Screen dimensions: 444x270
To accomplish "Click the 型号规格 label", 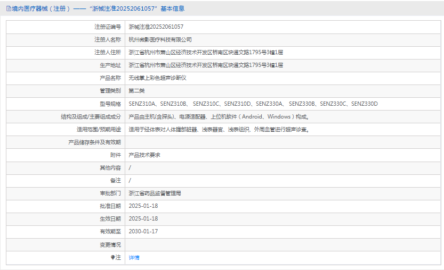I will (x=110, y=104).
